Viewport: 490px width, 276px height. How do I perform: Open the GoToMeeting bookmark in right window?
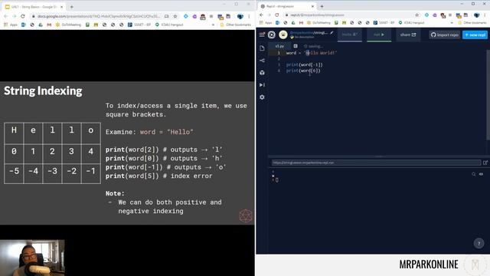318,23
